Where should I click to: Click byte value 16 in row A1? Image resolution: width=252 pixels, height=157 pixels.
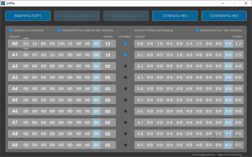[52, 55]
